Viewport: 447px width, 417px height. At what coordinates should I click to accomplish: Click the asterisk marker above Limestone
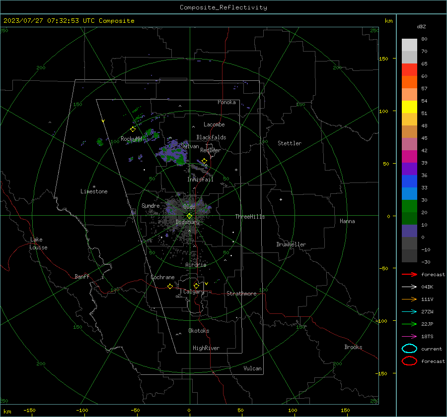94,187
